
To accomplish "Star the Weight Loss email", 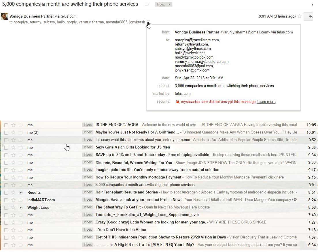I will coord(13,208).
